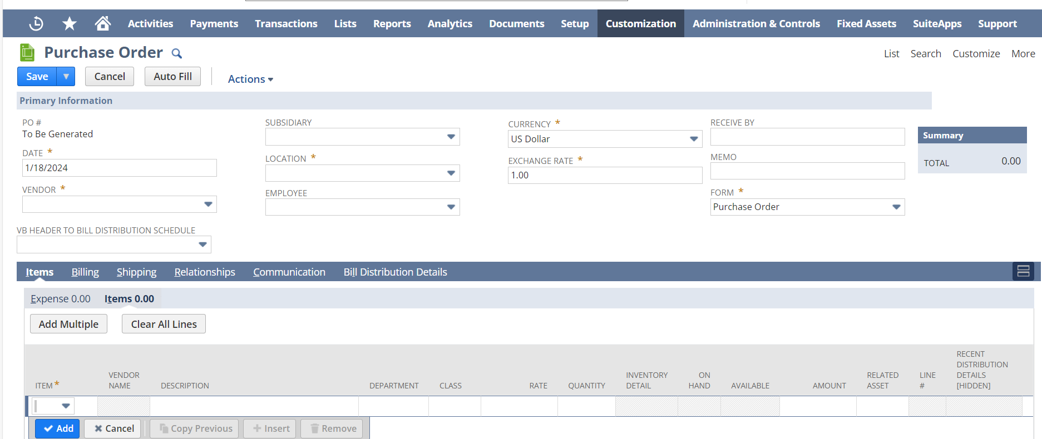Viewport: 1042px width, 439px height.
Task: Toggle the subtab layout icon
Action: click(x=1023, y=271)
